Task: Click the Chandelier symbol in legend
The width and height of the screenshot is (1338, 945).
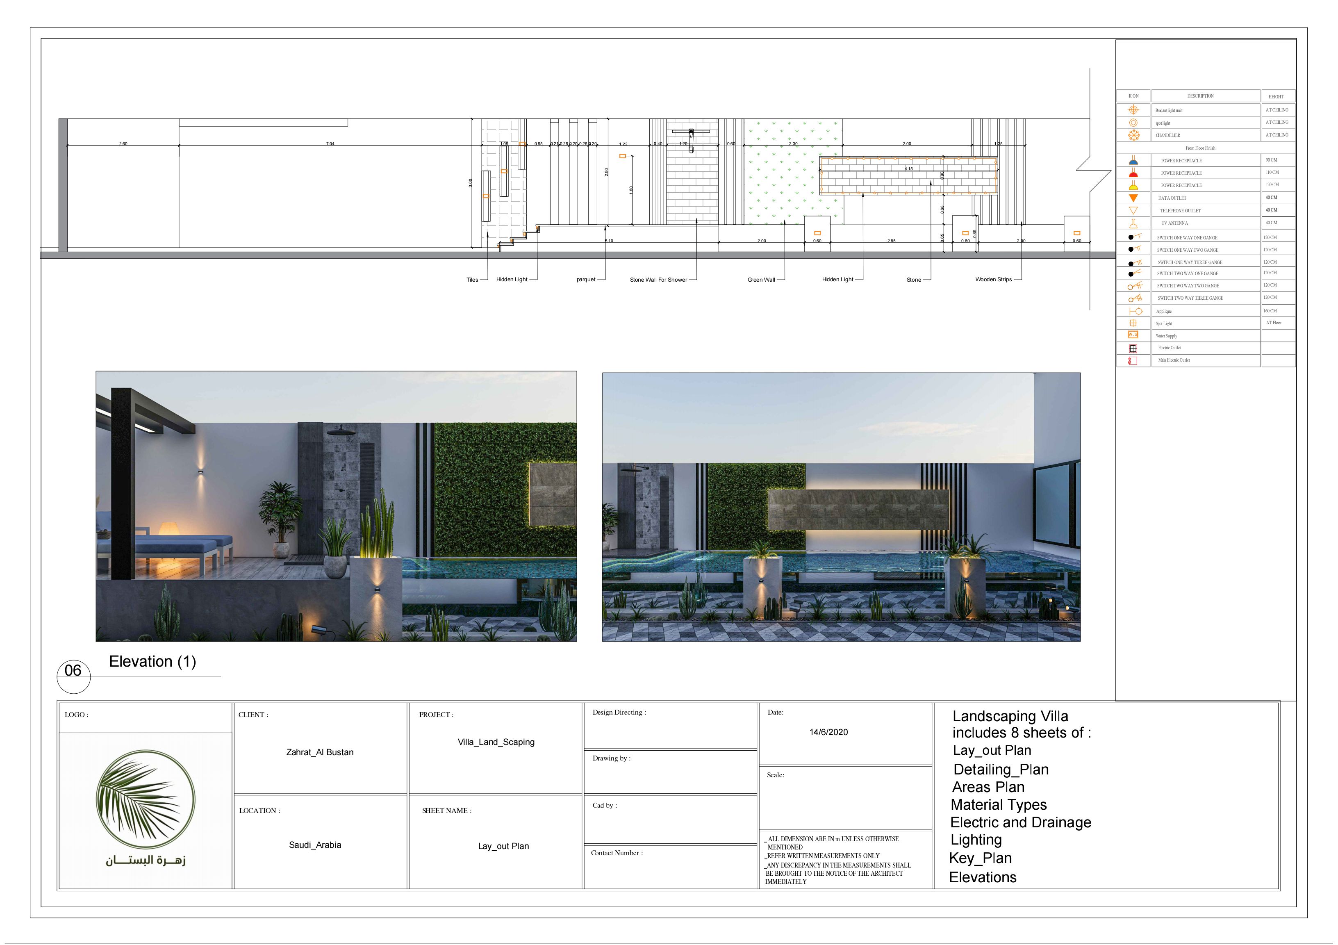Action: [x=1133, y=134]
